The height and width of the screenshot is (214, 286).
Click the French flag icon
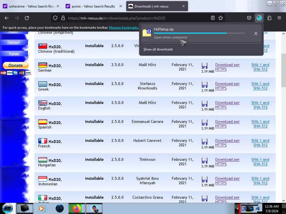tap(43, 141)
